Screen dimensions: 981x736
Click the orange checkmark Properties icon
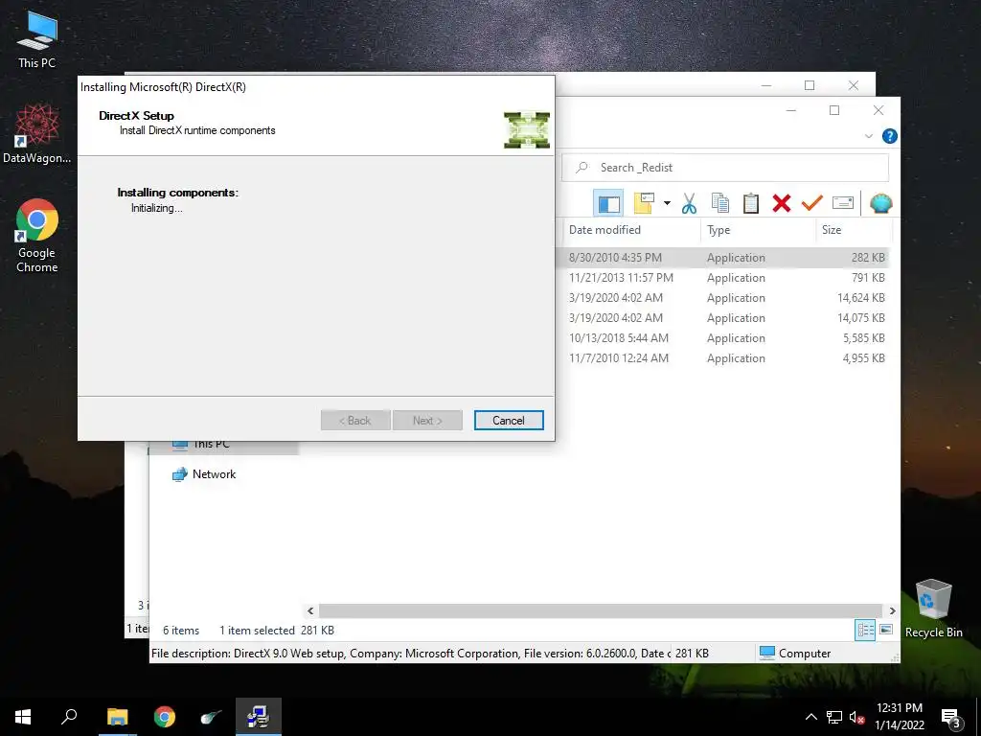pyautogui.click(x=812, y=203)
